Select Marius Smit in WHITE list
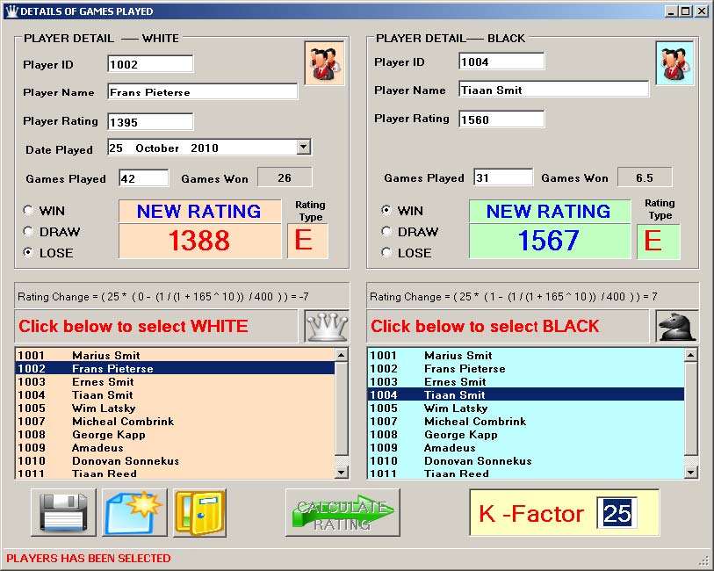 tap(176, 355)
